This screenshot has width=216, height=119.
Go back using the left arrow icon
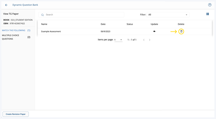6,5
